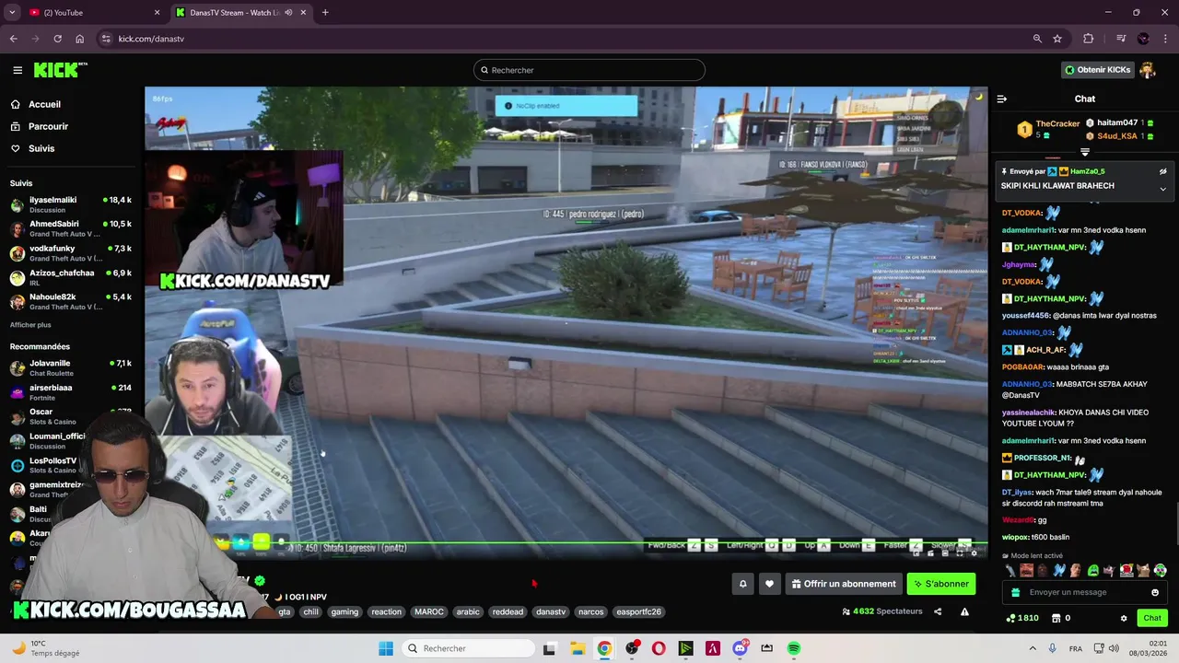The height and width of the screenshot is (663, 1179).
Task: Open the 1810 channel points balance
Action: [1022, 618]
